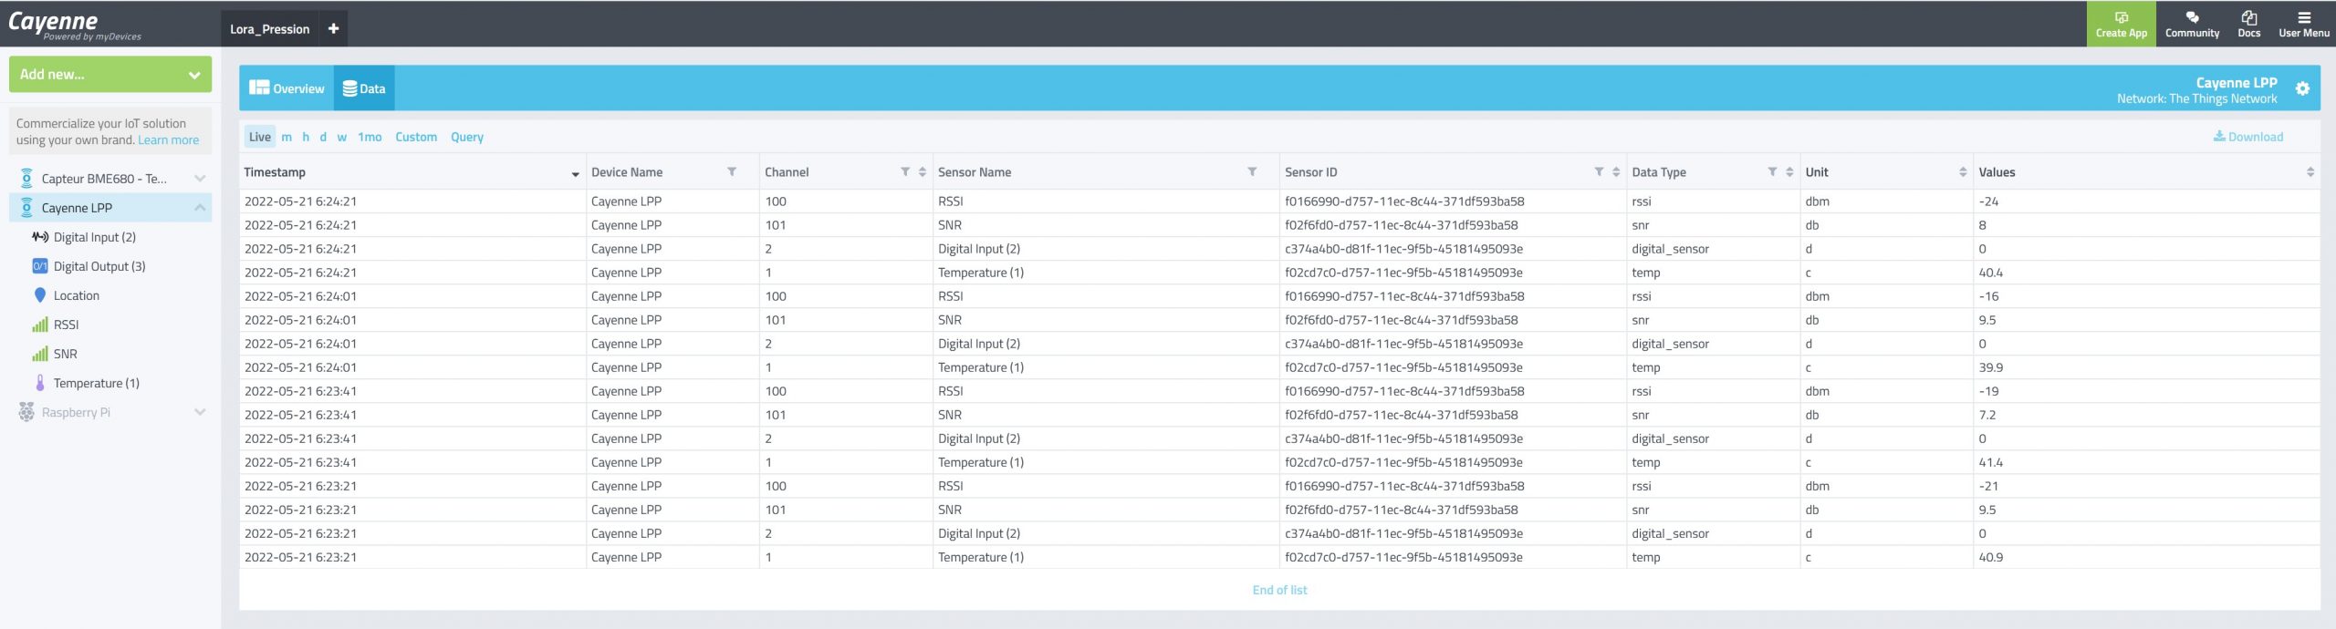Open Digital Input (2) in sidebar
Image resolution: width=2336 pixels, height=629 pixels.
pos(95,237)
